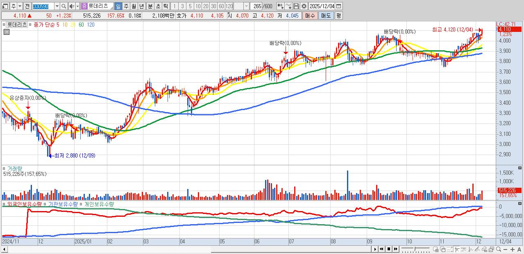Select the 년 yearly period button

coord(142,6)
